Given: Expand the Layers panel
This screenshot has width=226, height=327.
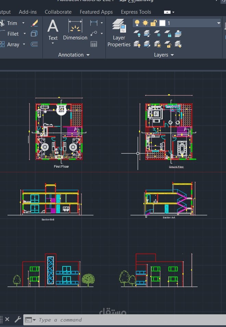Looking at the screenshot, I should tap(164, 55).
